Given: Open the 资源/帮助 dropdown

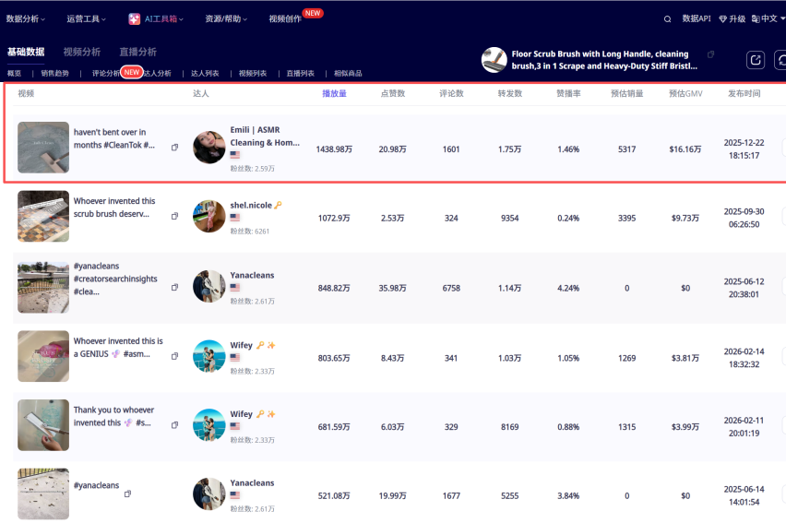Looking at the screenshot, I should [226, 19].
